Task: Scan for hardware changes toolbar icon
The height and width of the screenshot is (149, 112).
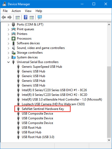Action: coord(40,17)
